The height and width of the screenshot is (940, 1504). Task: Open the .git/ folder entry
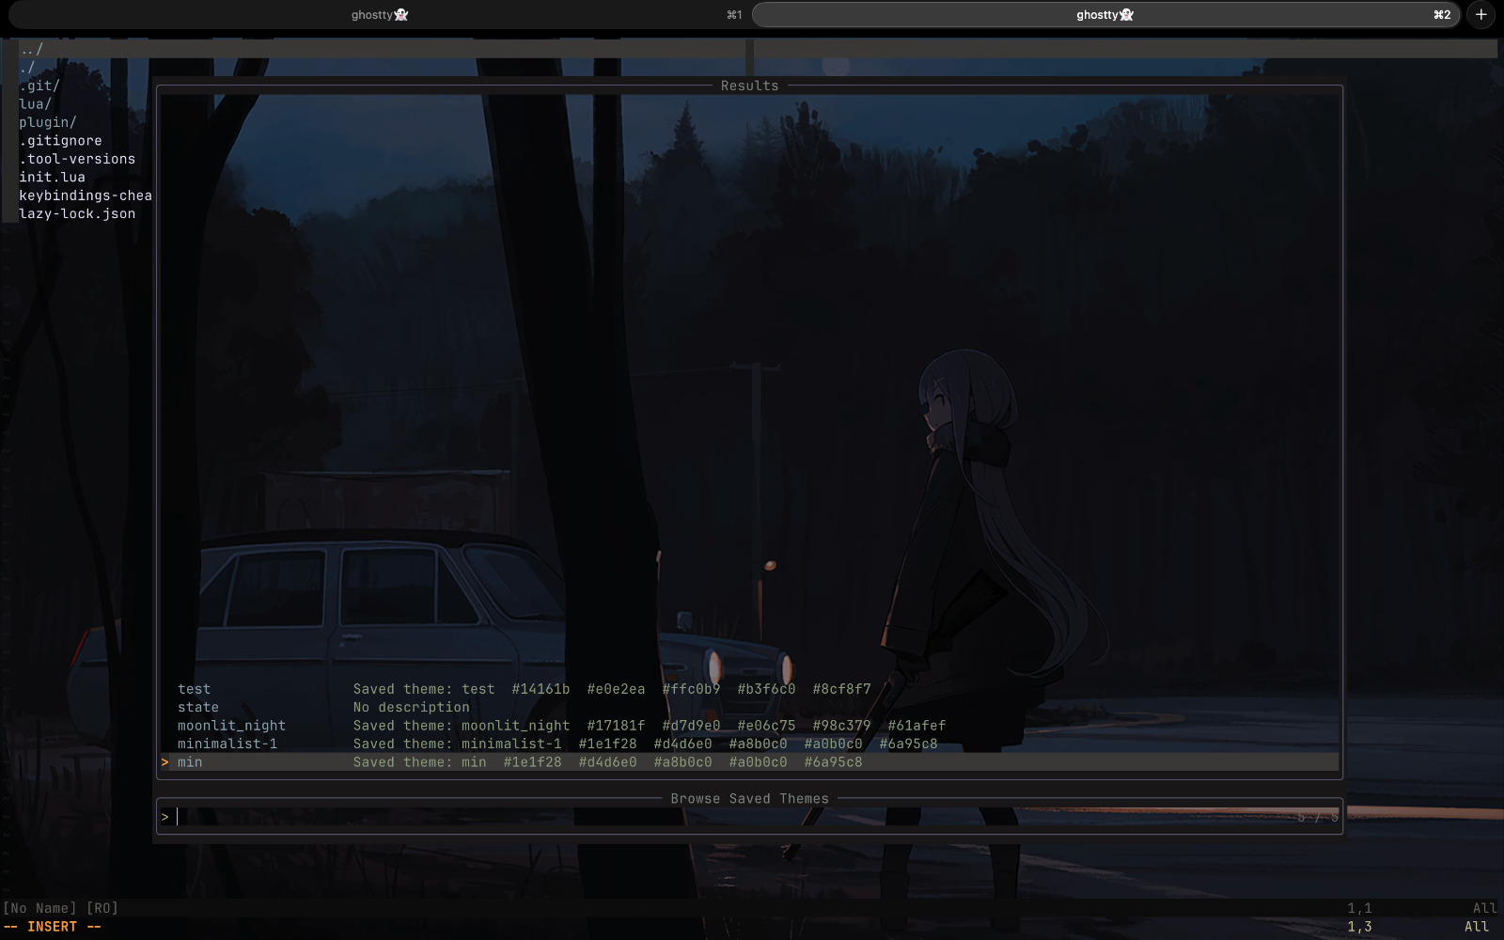tap(39, 85)
